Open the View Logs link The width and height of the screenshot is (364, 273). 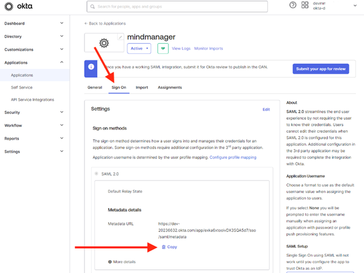(x=181, y=49)
